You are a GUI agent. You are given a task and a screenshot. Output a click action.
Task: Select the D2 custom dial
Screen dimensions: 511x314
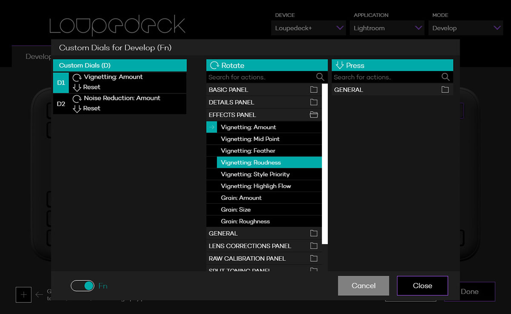(61, 104)
